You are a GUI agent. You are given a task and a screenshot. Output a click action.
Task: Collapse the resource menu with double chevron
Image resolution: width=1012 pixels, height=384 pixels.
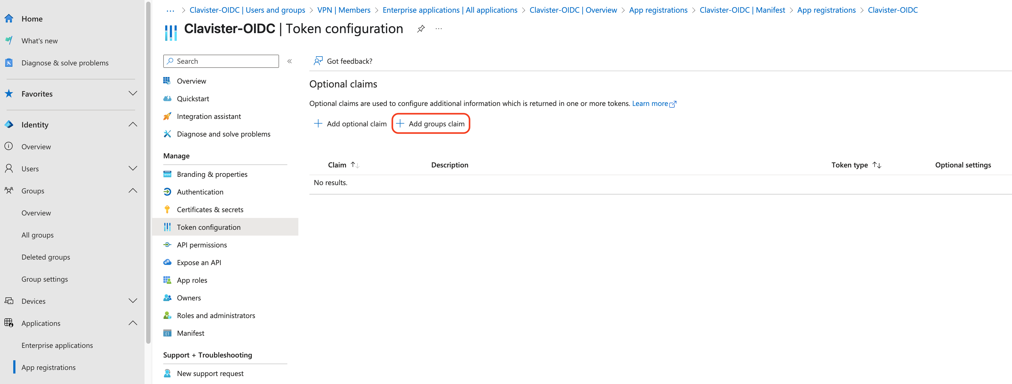(x=290, y=61)
